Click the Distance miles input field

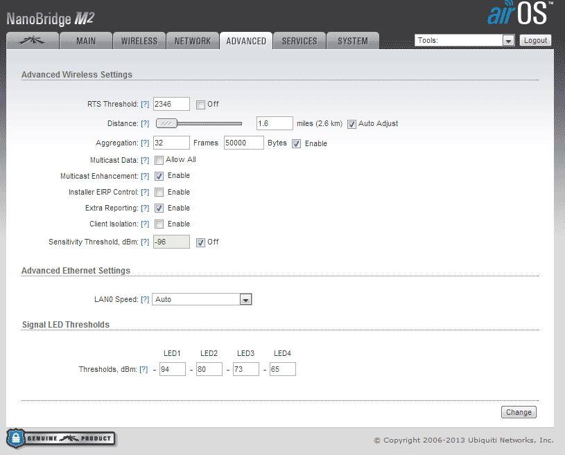click(x=275, y=123)
